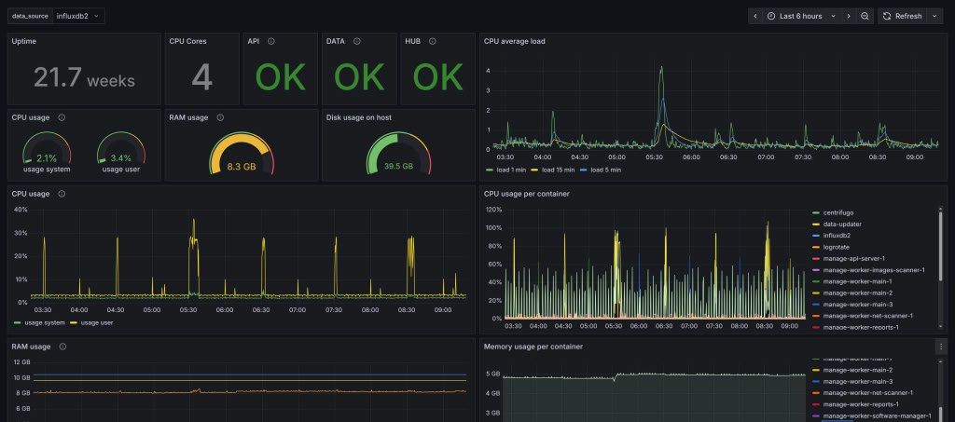Shift time range backward with left arrow
The width and height of the screenshot is (955, 422).
click(755, 16)
